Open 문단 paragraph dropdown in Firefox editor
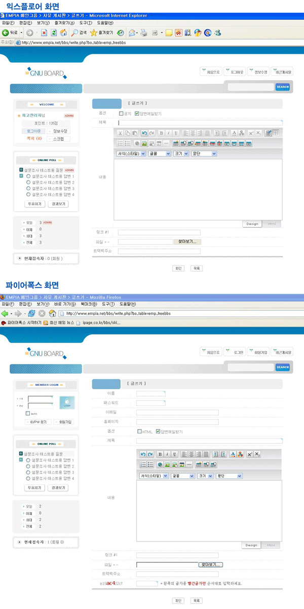304x609 pixels. pos(229,476)
